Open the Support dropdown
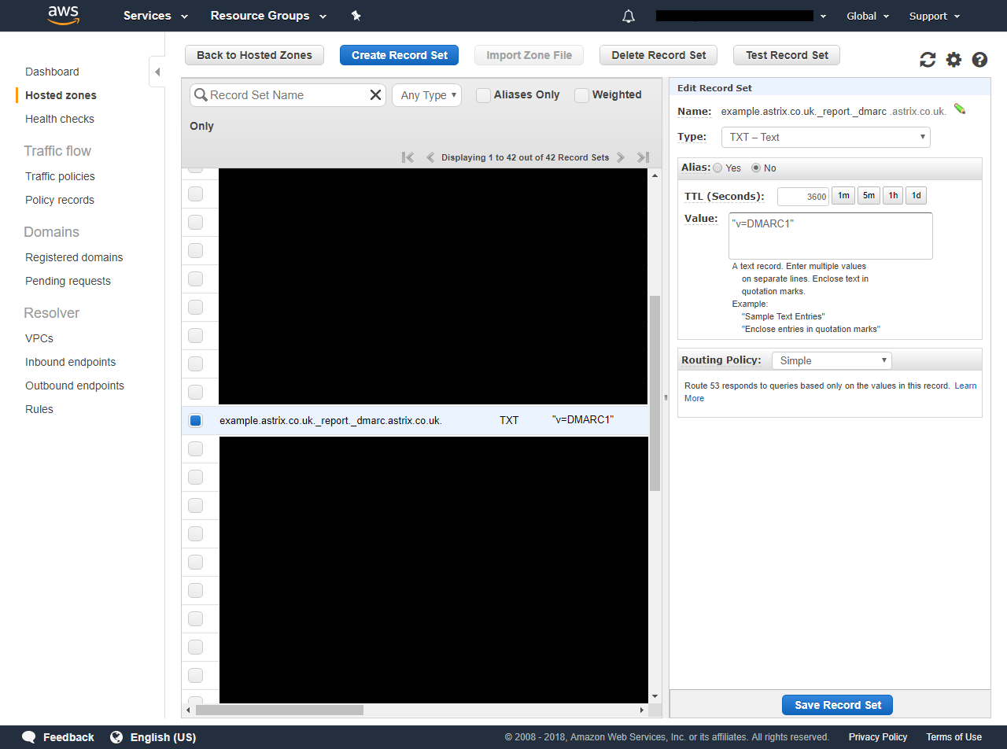The width and height of the screenshot is (1007, 749). coord(935,16)
